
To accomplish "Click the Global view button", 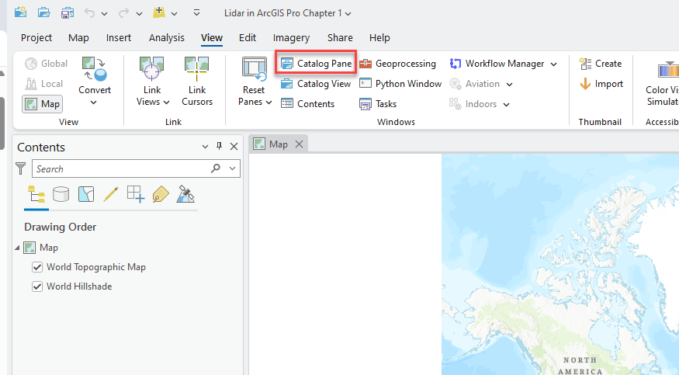I will click(x=46, y=64).
